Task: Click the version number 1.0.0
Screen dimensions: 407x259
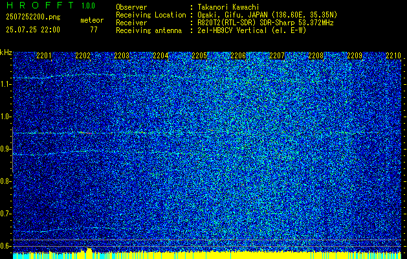Action: point(88,6)
